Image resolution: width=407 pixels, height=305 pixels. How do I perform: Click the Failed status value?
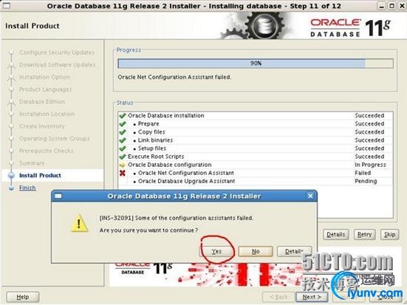coord(363,173)
